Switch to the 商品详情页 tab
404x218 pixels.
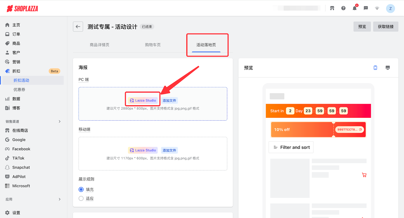pyautogui.click(x=99, y=45)
